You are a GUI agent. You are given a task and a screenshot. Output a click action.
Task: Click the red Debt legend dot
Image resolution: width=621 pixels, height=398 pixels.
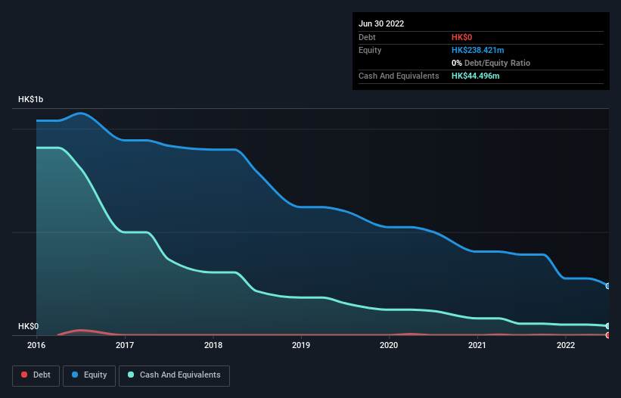(x=24, y=375)
